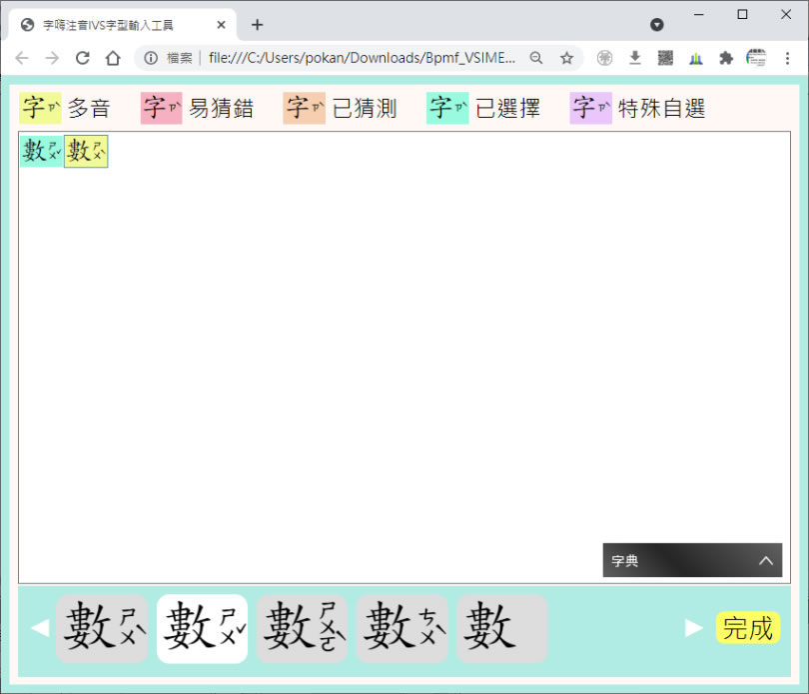
Task: Choose candidate 數 with ㄕㄨˋ reading
Action: coord(102,628)
